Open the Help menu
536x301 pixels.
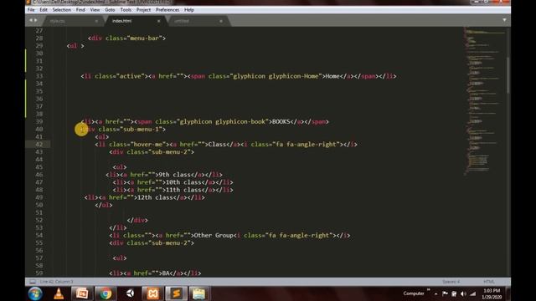(x=189, y=10)
